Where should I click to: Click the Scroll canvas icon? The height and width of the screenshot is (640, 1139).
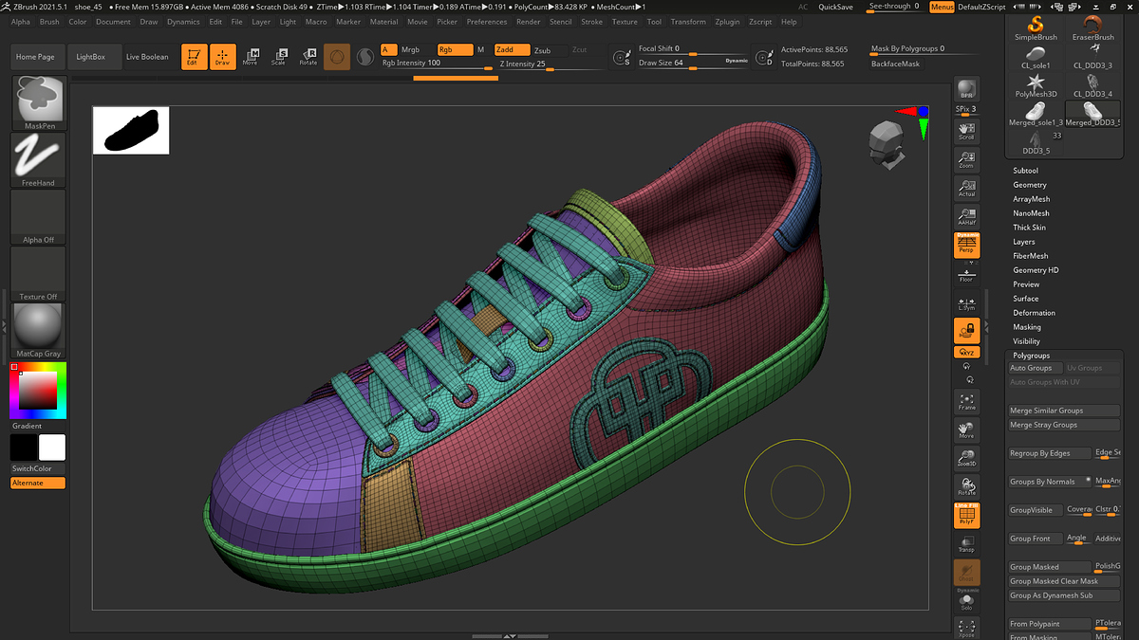point(967,131)
